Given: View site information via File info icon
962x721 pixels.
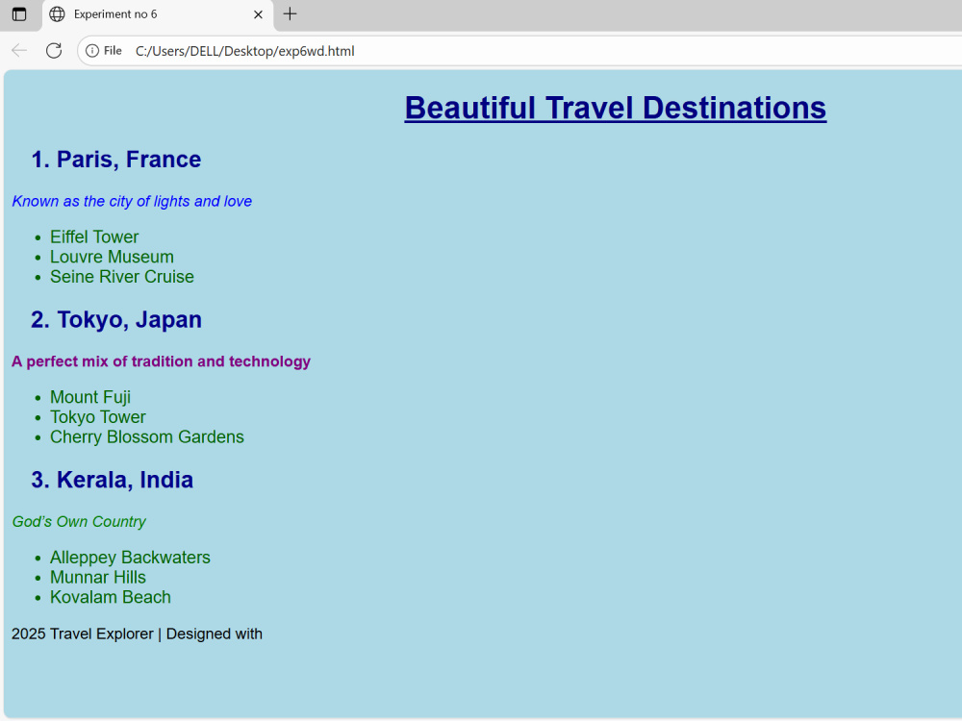Looking at the screenshot, I should pyautogui.click(x=104, y=51).
